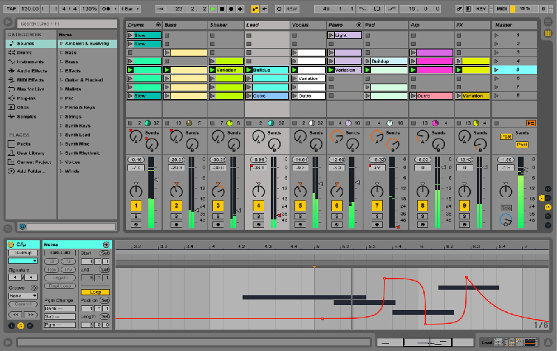Image resolution: width=557 pixels, height=351 pixels.
Task: Launch the Outro clip in Arp track
Action: pyautogui.click(x=413, y=96)
